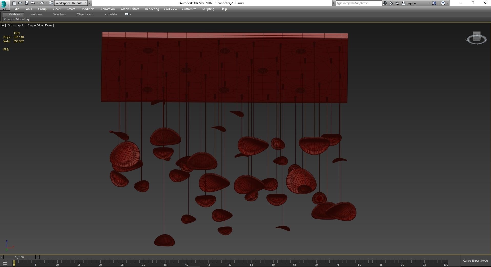Click the Cancel Expert Mode button
Viewport: 491px width, 267px height.
pyautogui.click(x=475, y=261)
